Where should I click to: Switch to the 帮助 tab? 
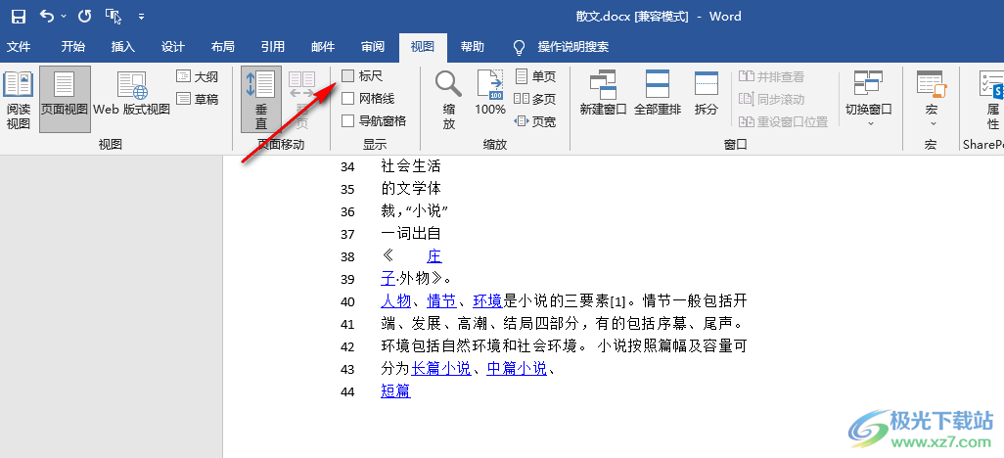(x=473, y=47)
